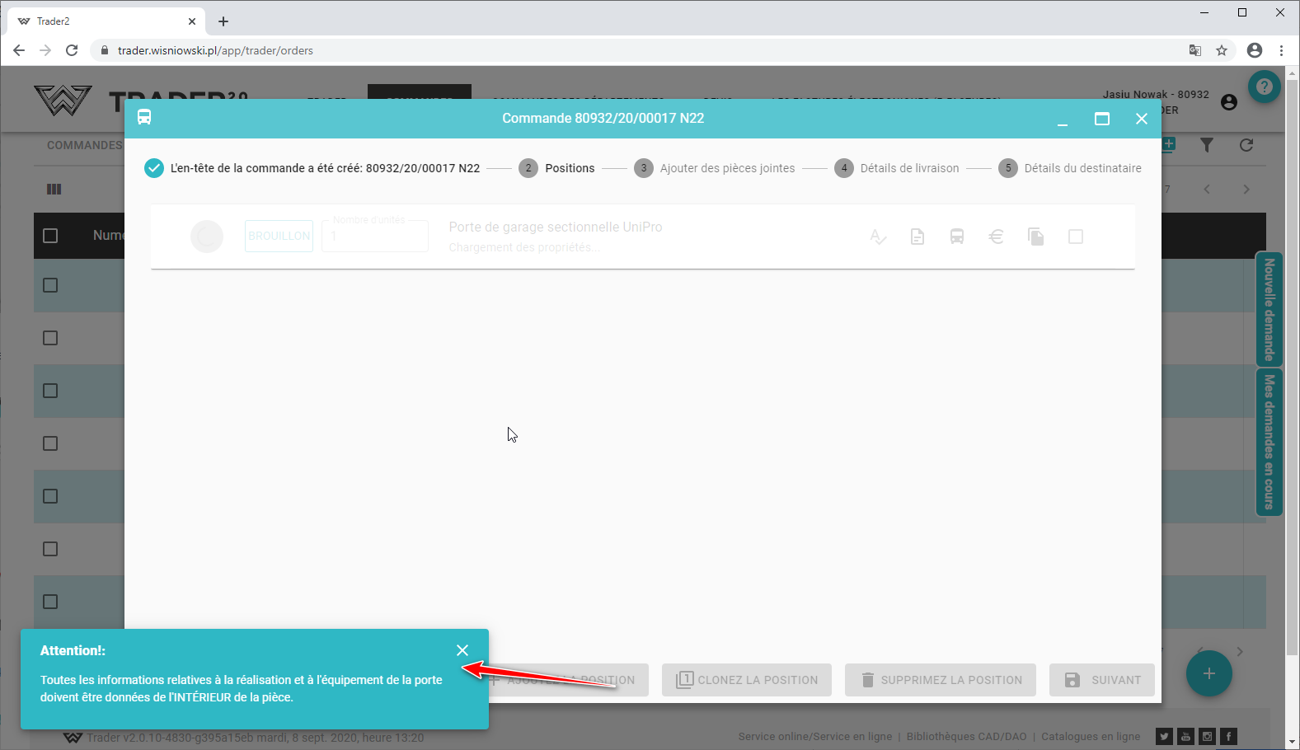Click the help question mark icon
Viewport: 1300px width, 750px height.
pyautogui.click(x=1264, y=87)
